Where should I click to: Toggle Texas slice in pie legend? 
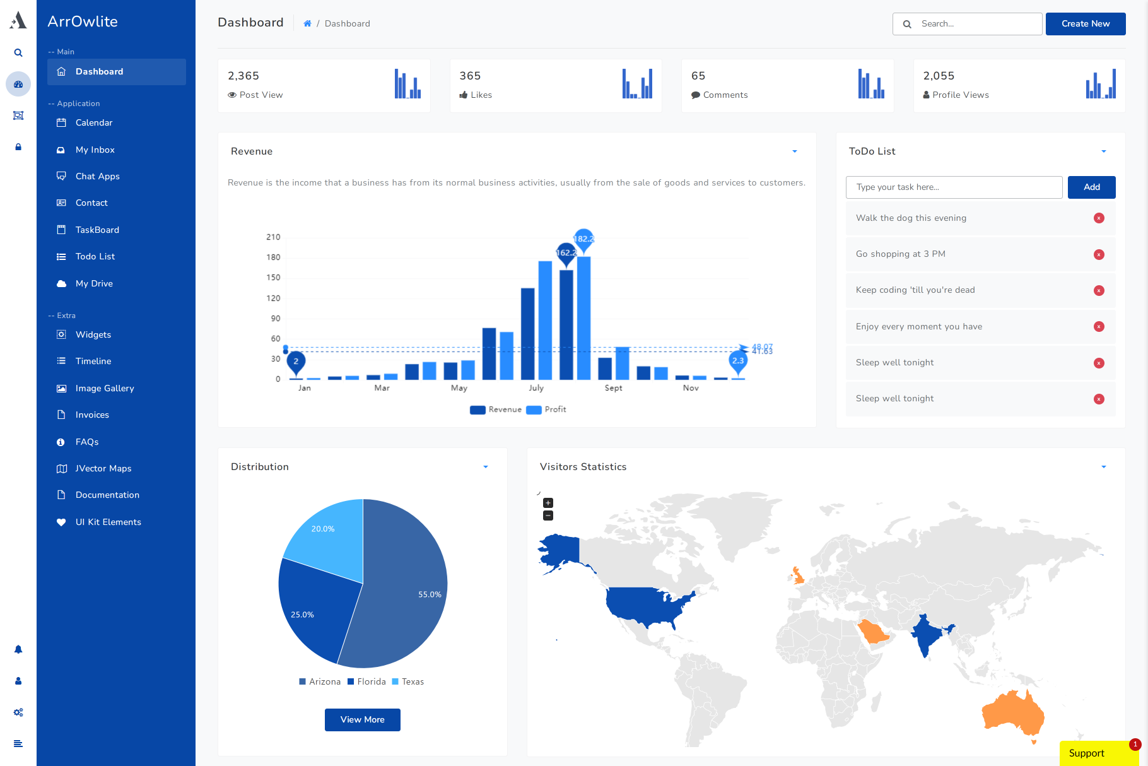408,682
